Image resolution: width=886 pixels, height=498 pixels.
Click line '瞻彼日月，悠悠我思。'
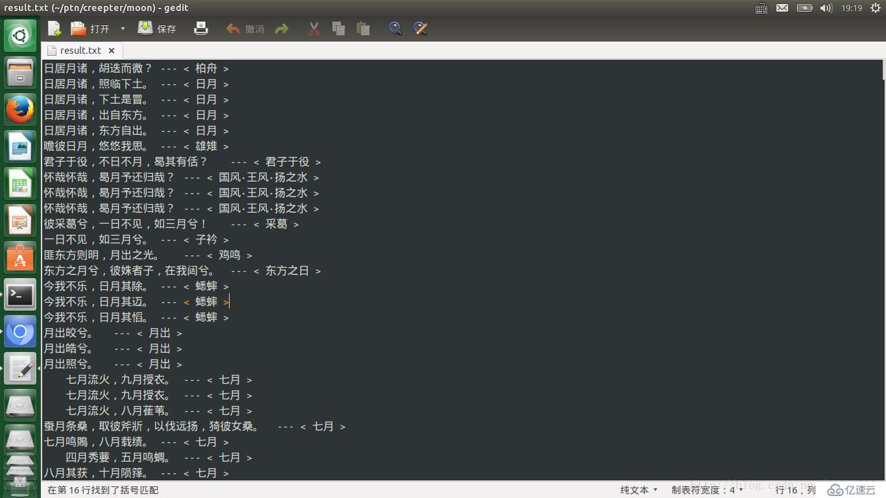coord(136,146)
